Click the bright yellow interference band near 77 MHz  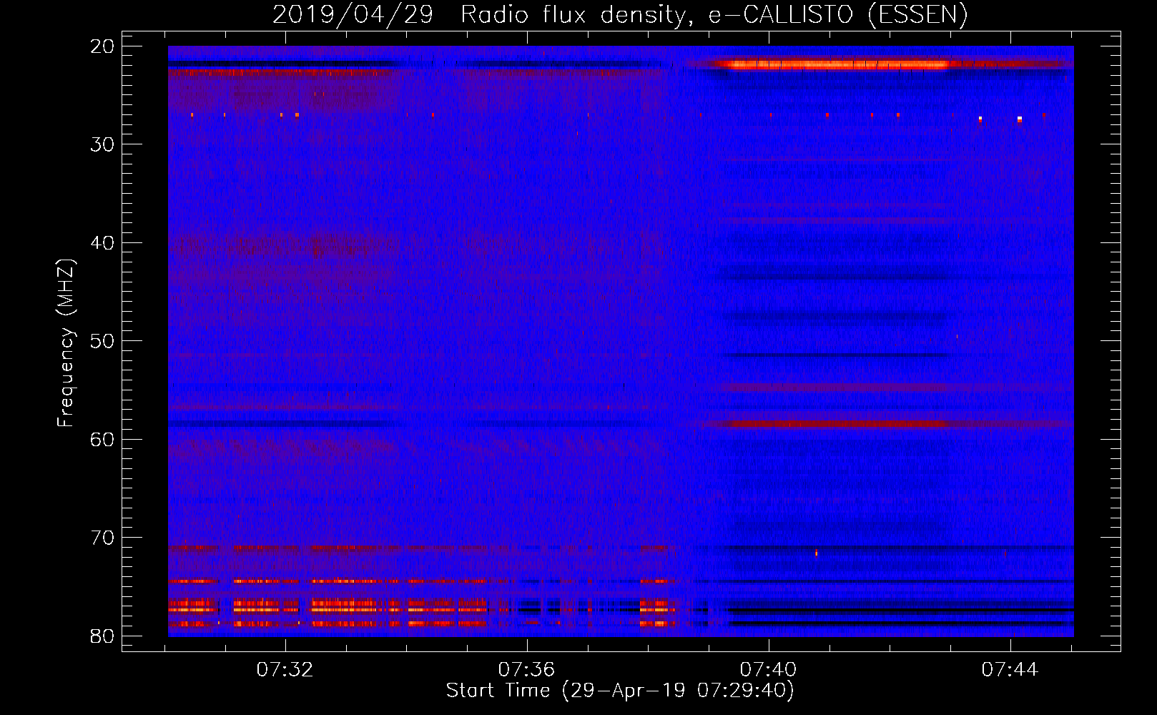coord(329,609)
